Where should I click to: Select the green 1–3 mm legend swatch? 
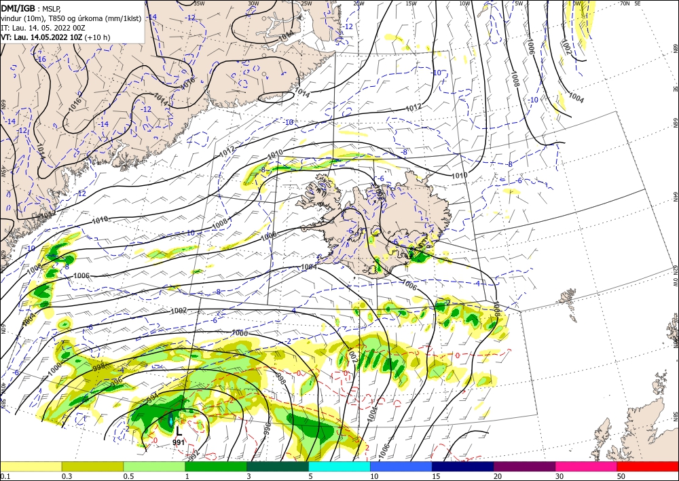(216, 466)
